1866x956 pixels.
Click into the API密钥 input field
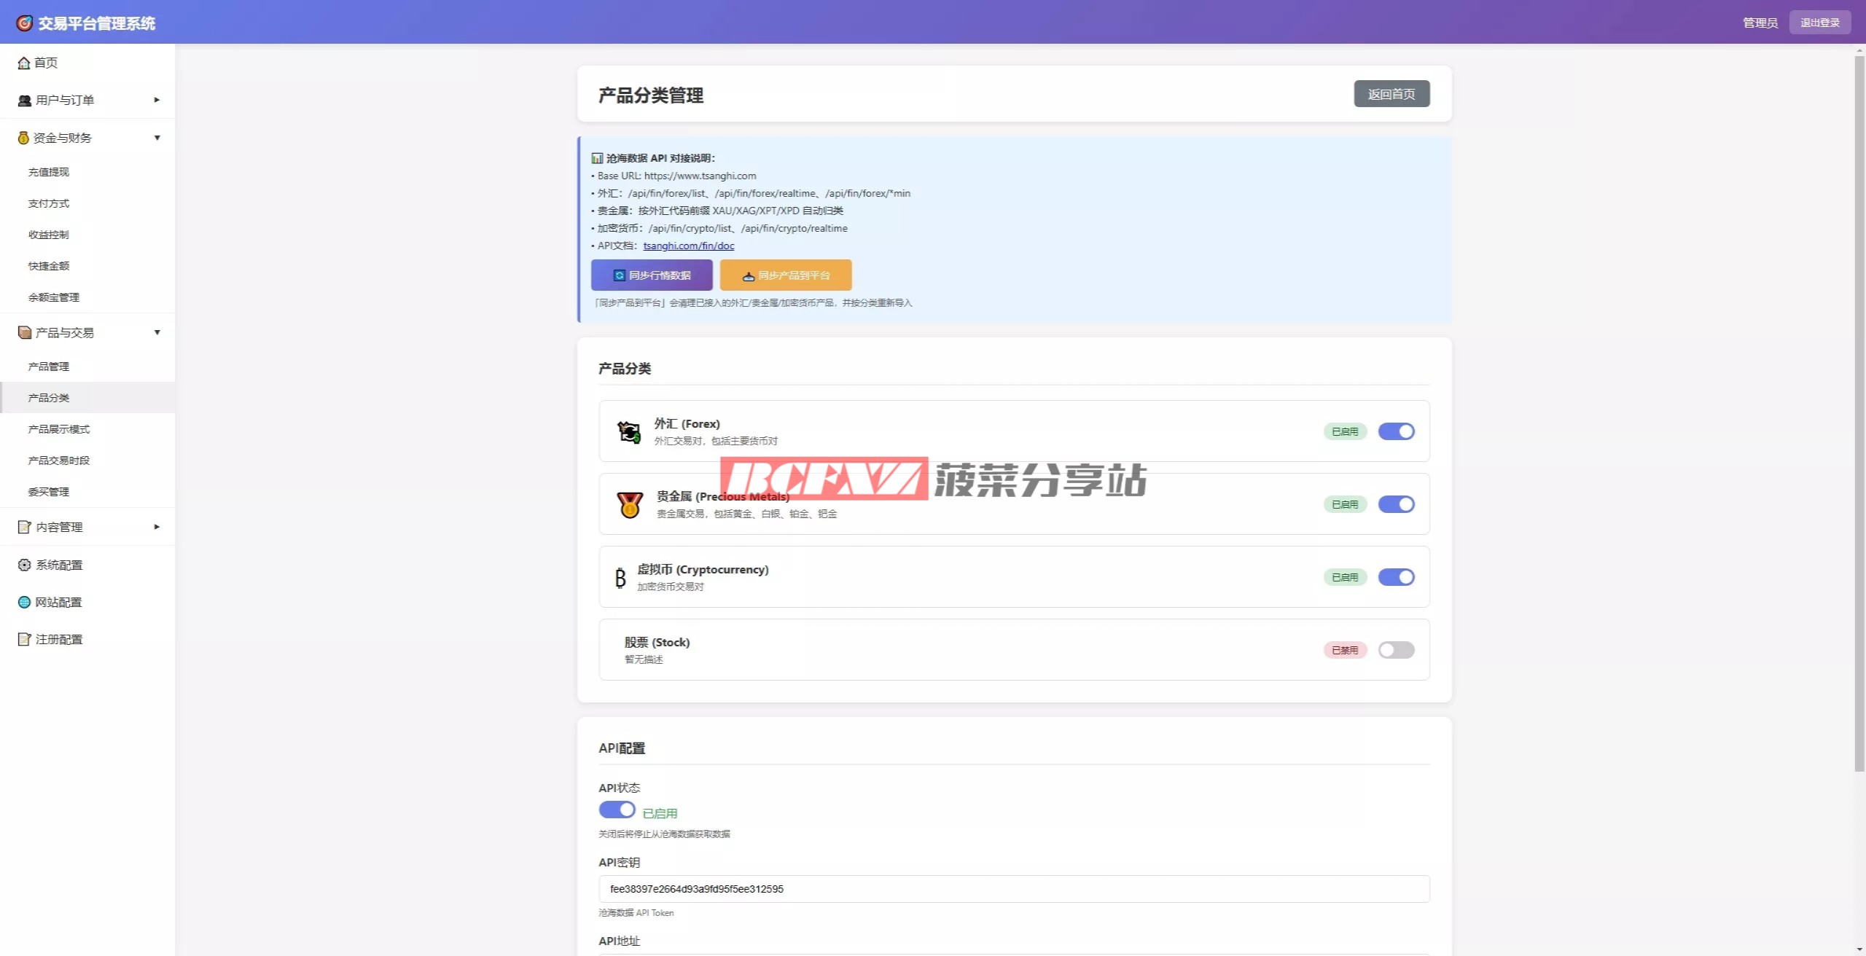[1013, 889]
